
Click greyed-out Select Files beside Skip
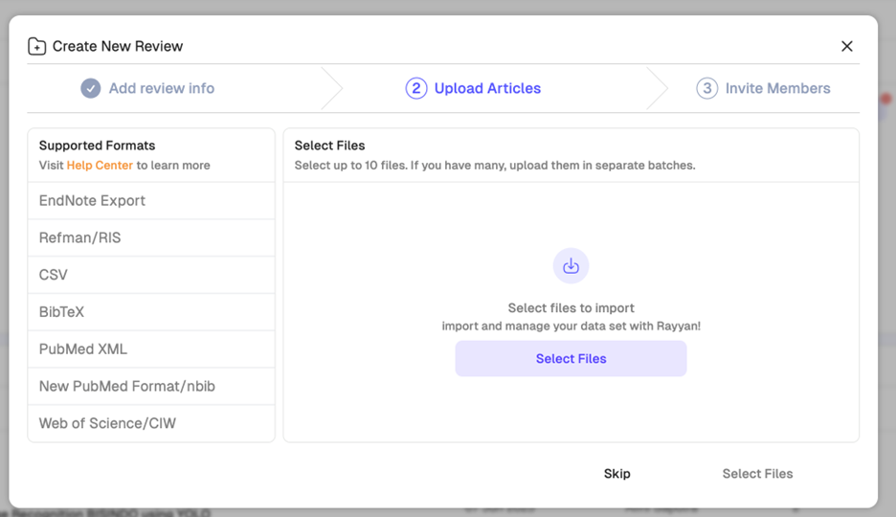(x=757, y=474)
